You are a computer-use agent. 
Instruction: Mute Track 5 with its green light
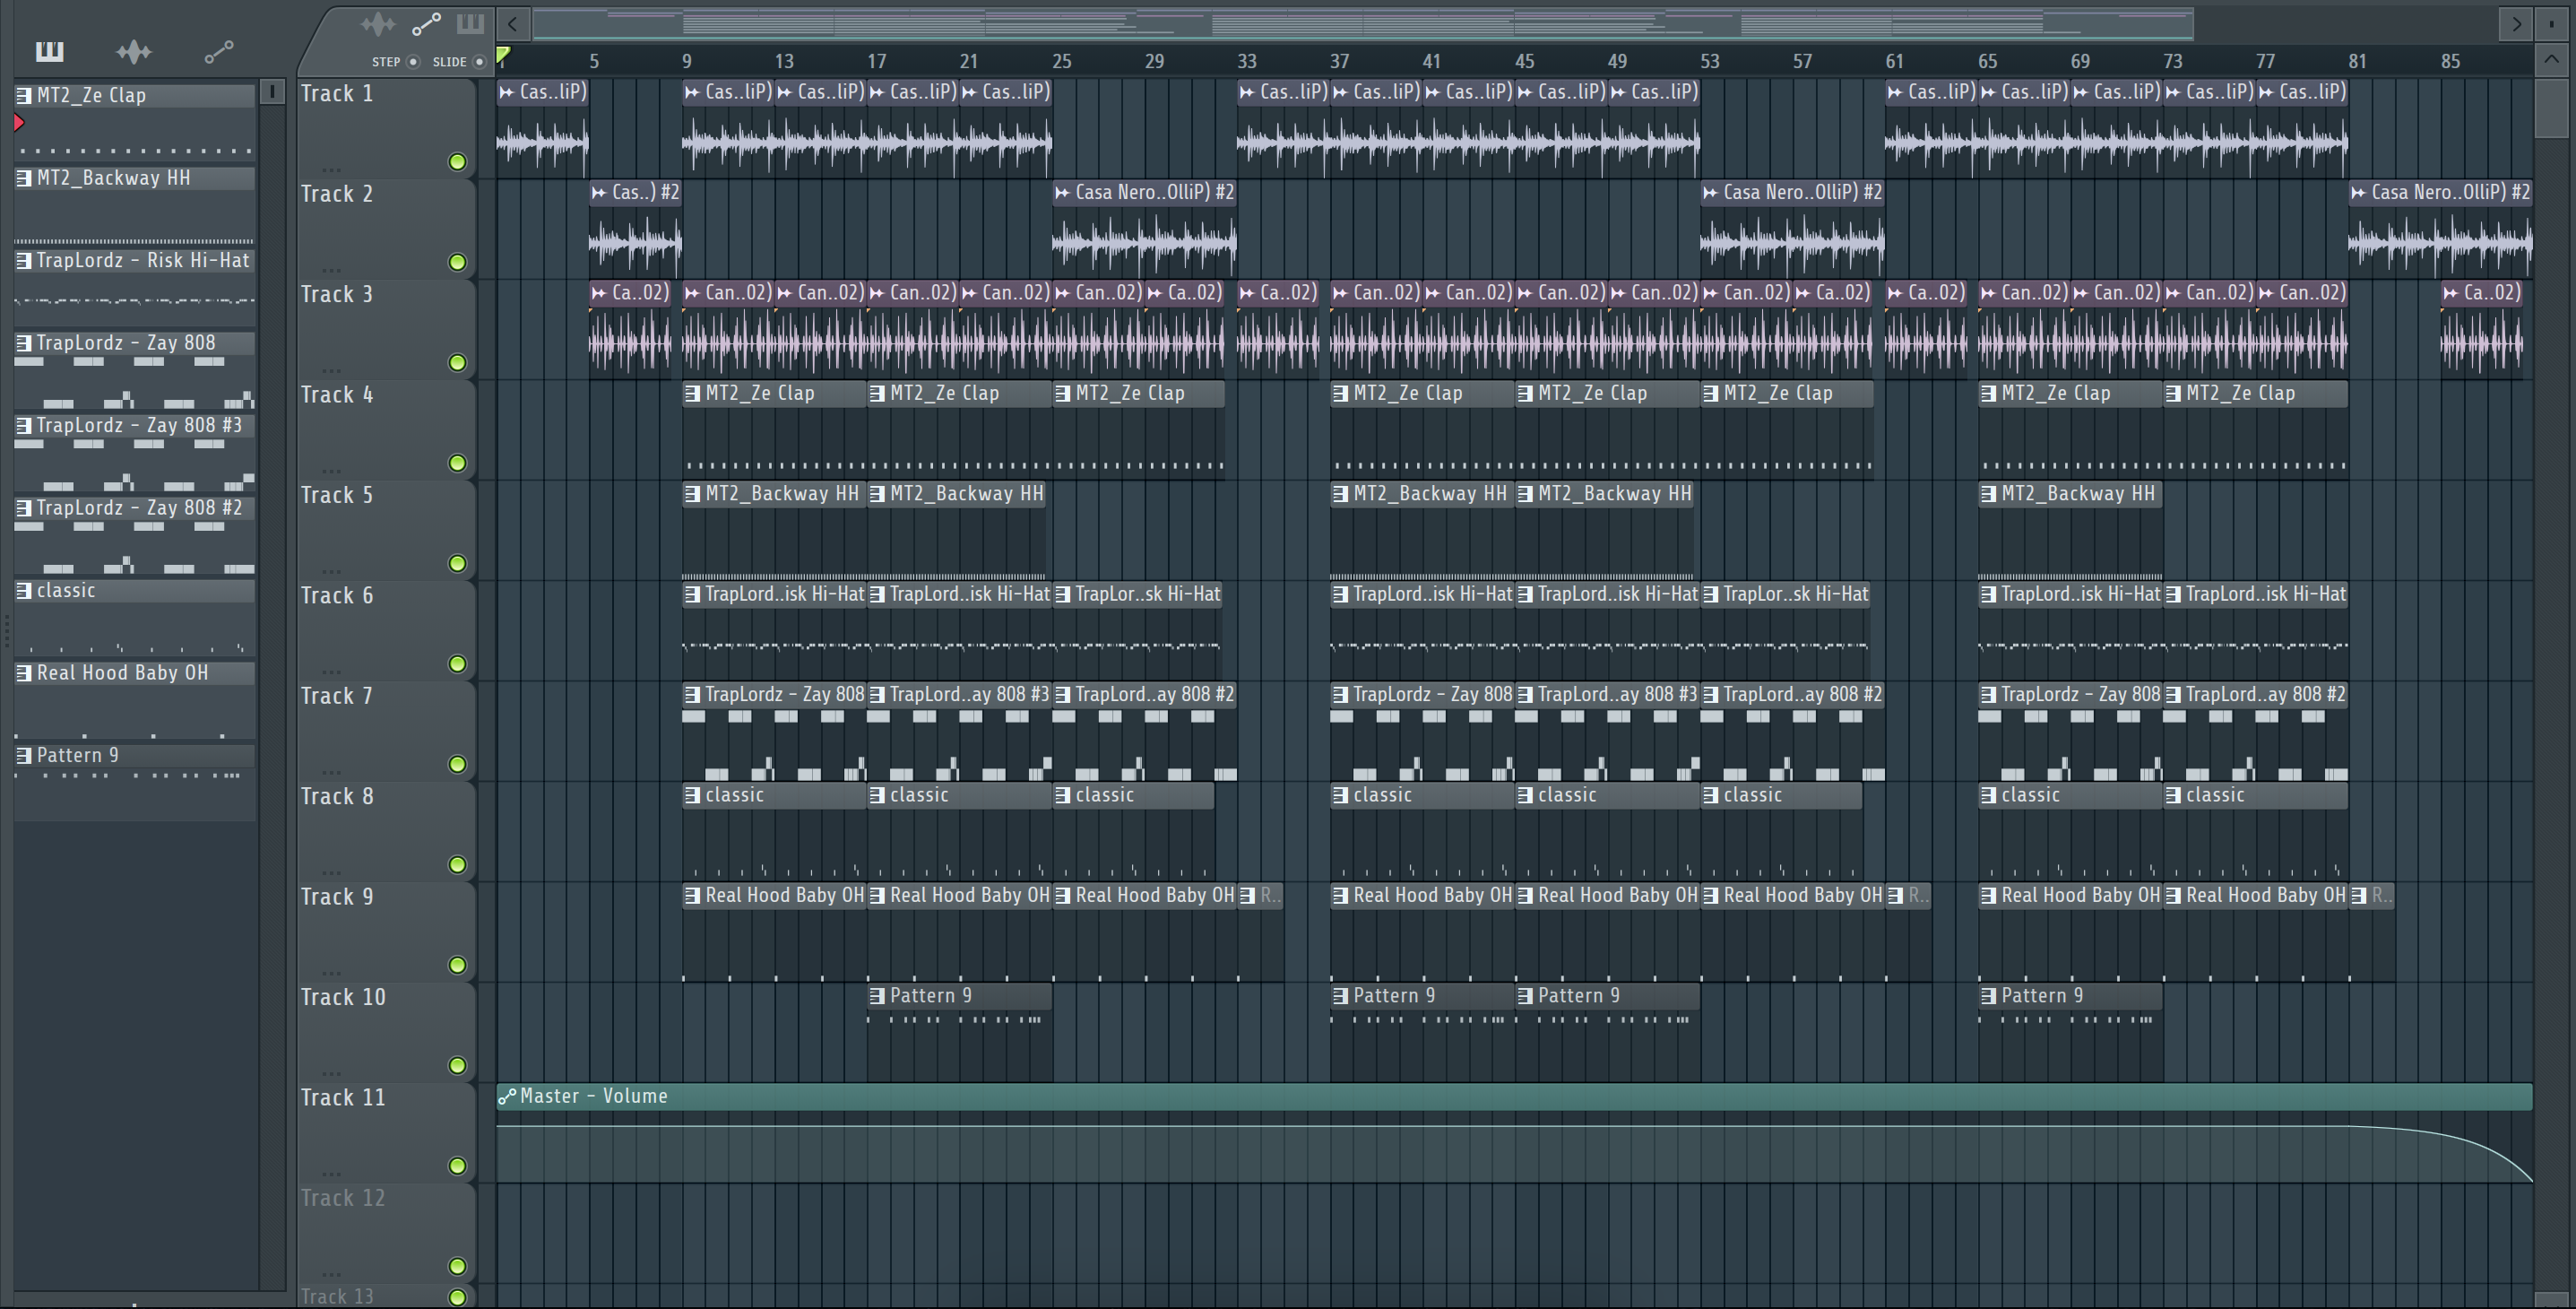pyautogui.click(x=457, y=563)
